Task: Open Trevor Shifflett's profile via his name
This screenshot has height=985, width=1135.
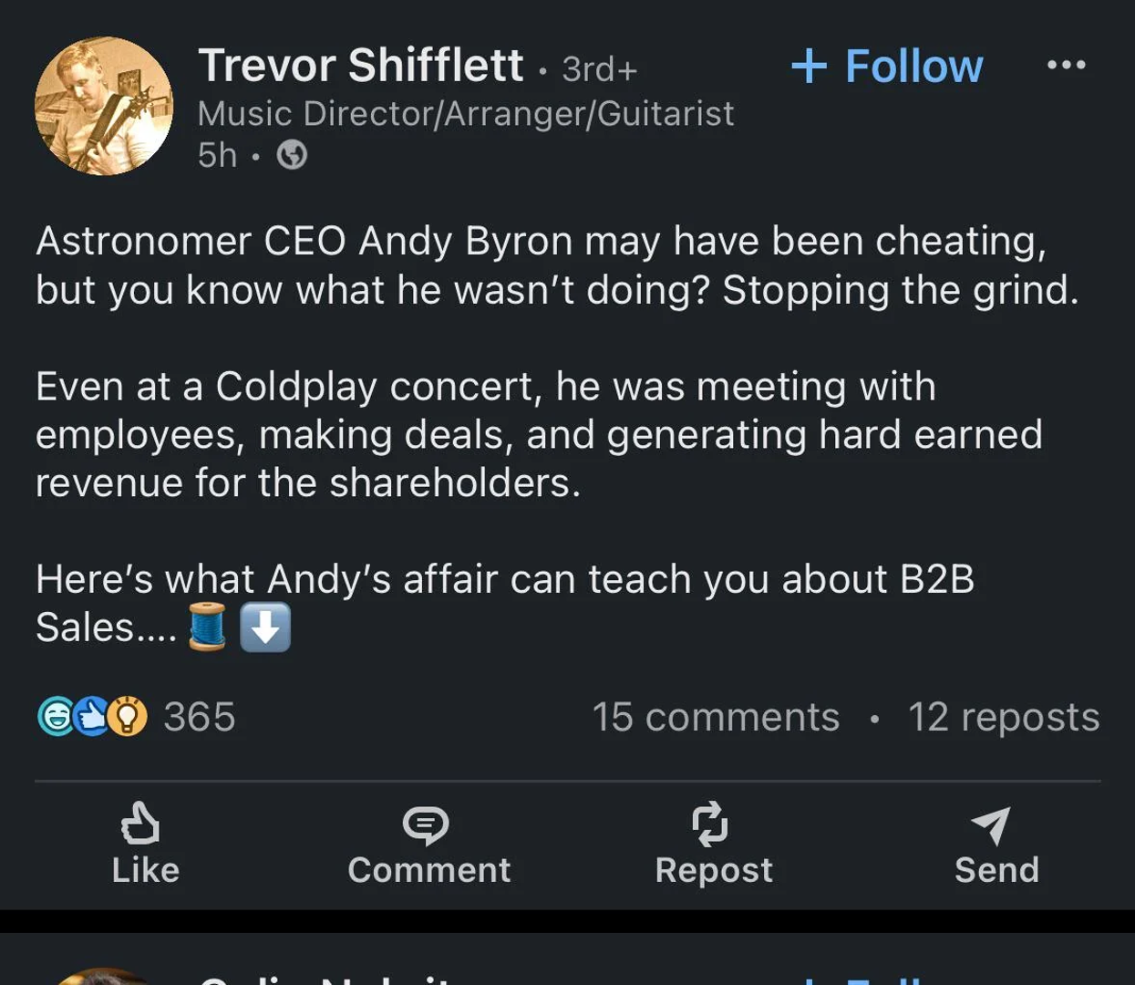Action: [x=361, y=66]
